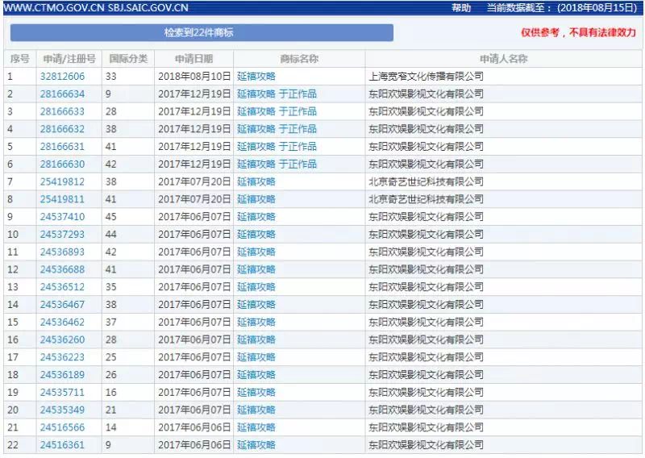
Task: Click the 商标名称 column header
Action: click(299, 59)
